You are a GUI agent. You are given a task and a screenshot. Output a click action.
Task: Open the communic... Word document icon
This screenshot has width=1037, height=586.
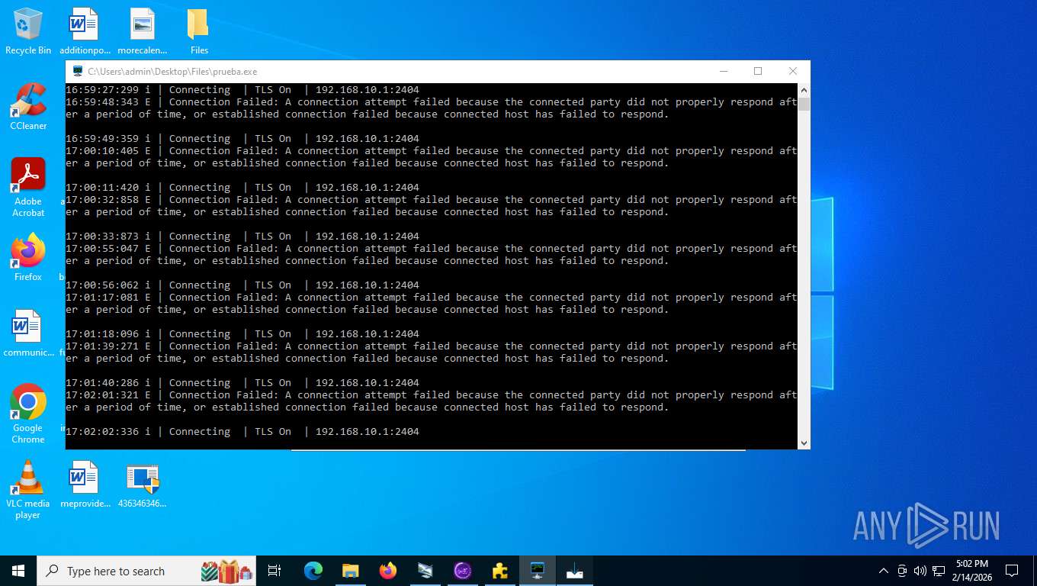pos(28,333)
